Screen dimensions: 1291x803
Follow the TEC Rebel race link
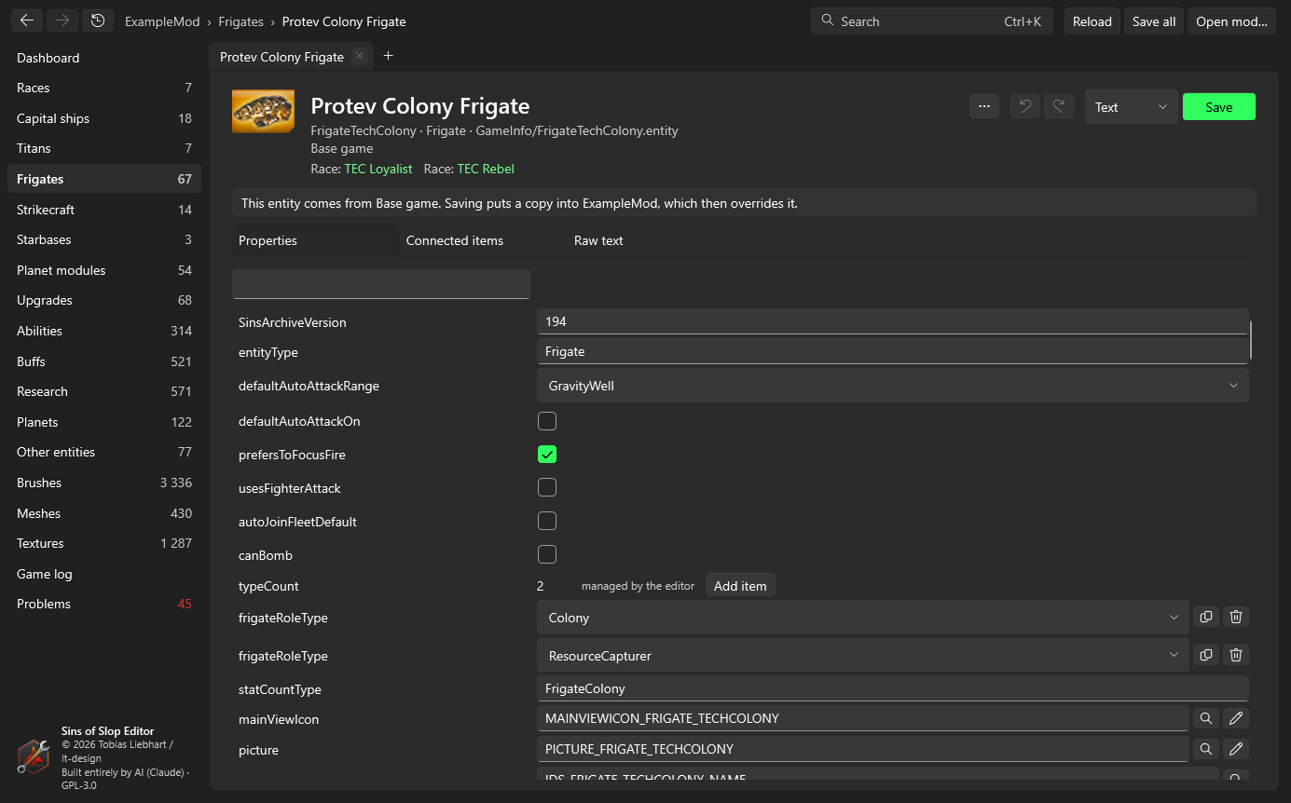click(x=486, y=169)
